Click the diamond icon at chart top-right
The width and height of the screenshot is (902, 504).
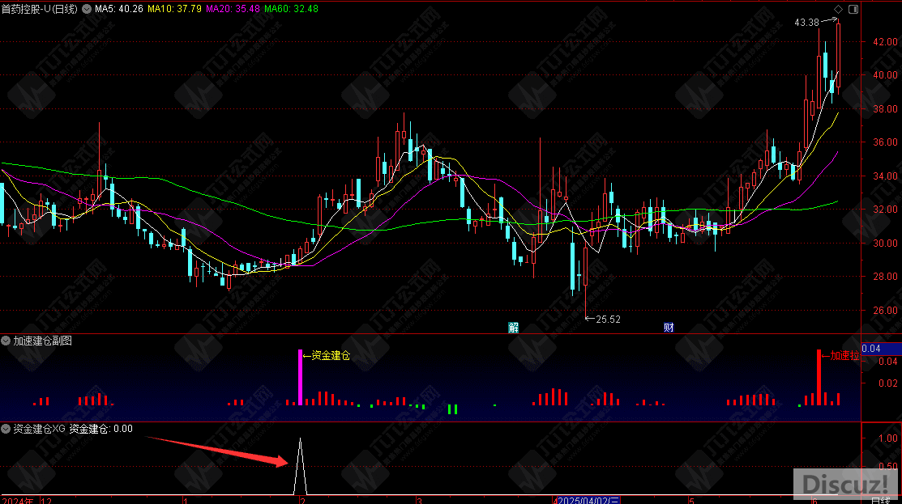point(836,8)
